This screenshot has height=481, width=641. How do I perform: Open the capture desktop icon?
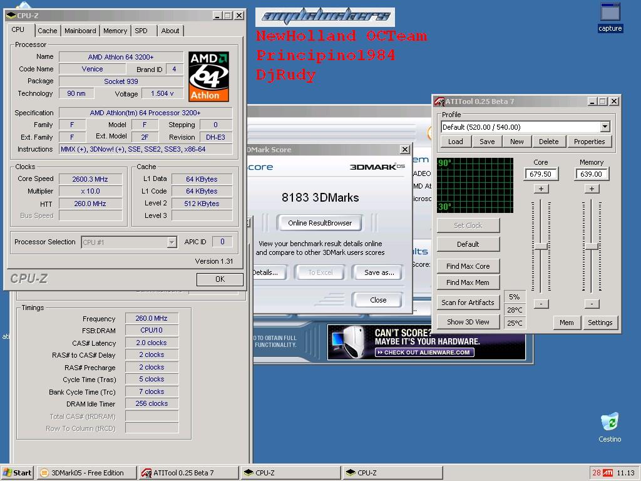coord(610,17)
